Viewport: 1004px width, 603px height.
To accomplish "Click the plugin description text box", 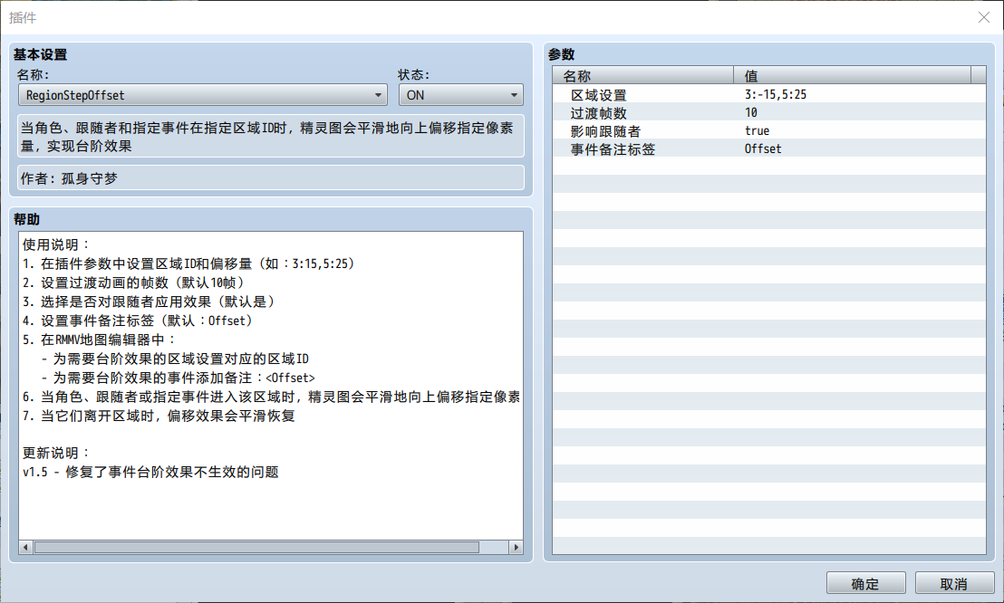I will click(271, 137).
